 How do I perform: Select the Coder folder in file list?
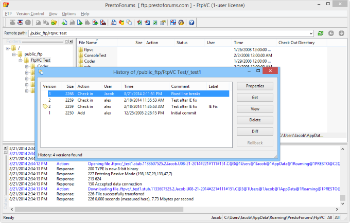[x=87, y=61]
